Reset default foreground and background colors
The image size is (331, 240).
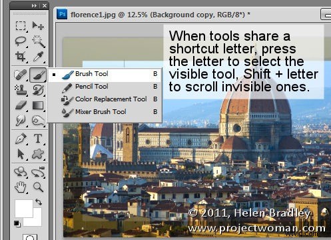17,223
